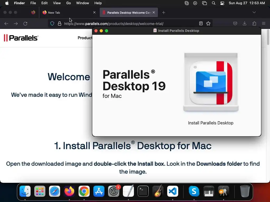Click the Install Parallels Desktop box icon
Image resolution: width=270 pixels, height=202 pixels.
[x=211, y=82]
